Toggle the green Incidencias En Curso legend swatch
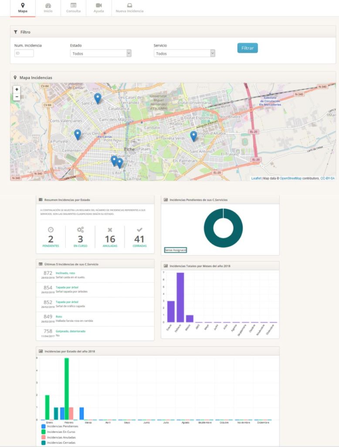The height and width of the screenshot is (447, 339). pos(44,432)
